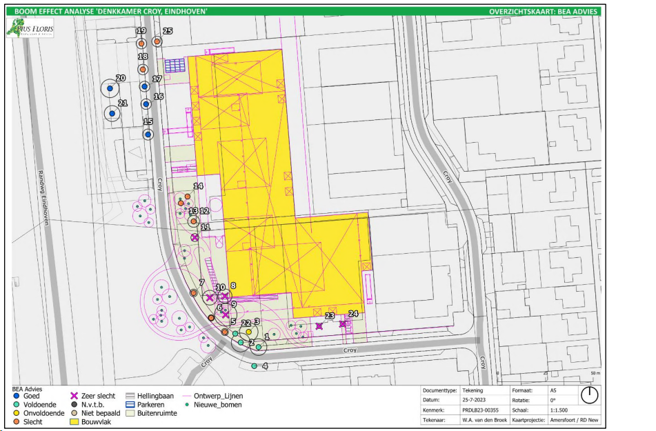This screenshot has width=656, height=431.
Task: Click the Goed blue legend swatch
Action: tap(17, 395)
